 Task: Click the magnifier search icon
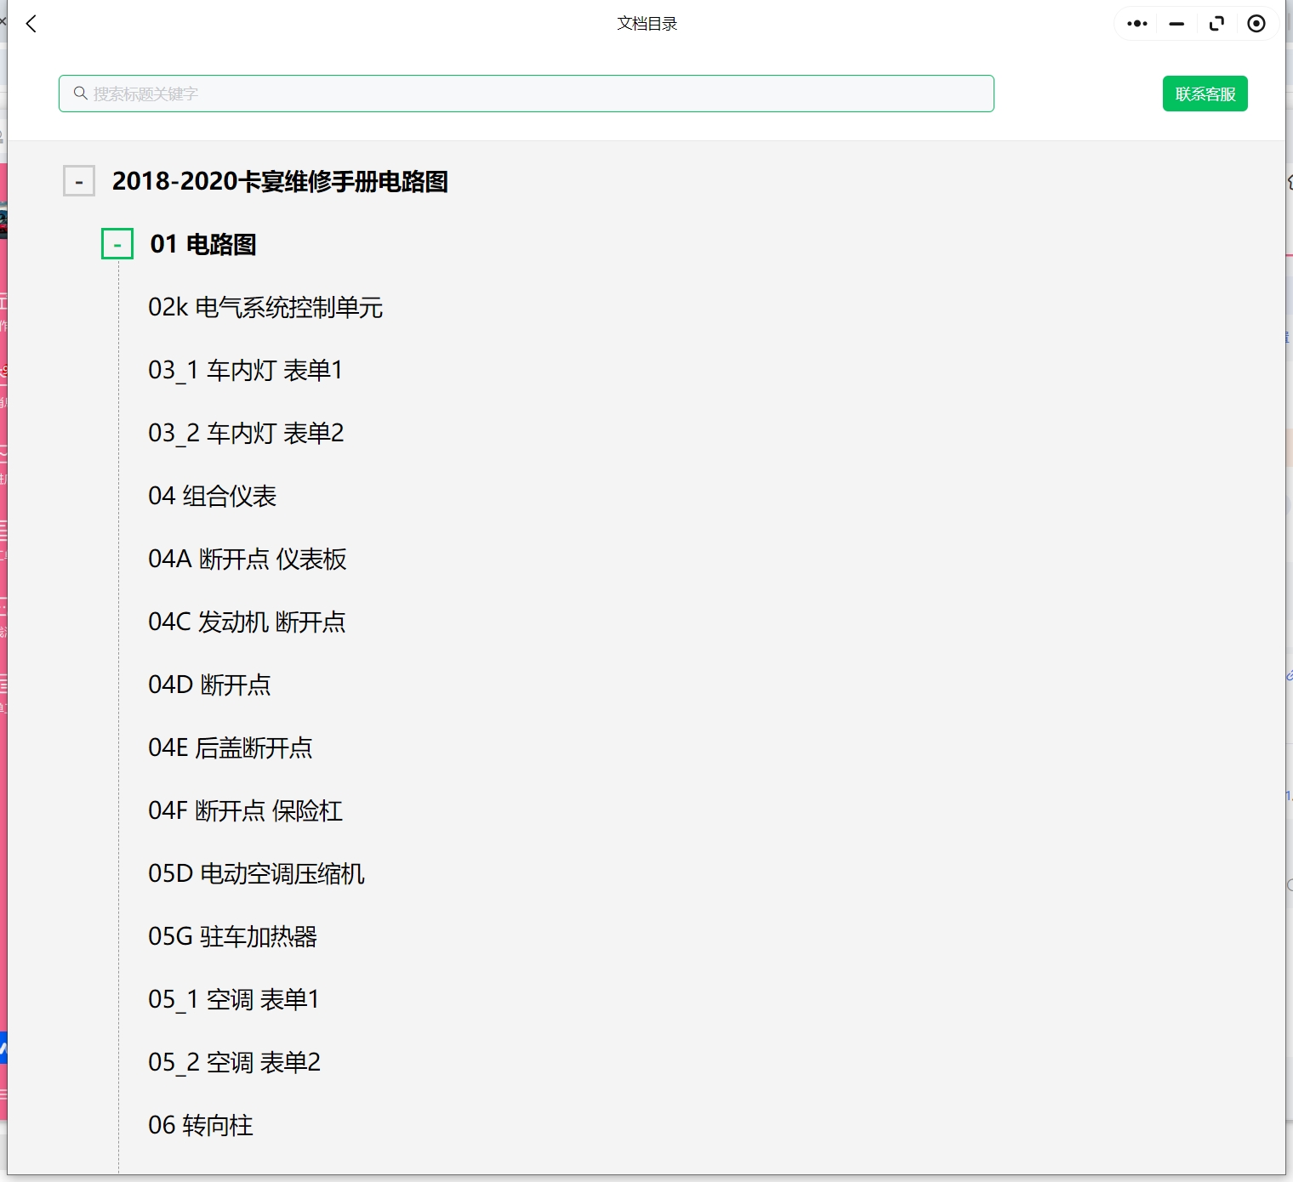(80, 94)
